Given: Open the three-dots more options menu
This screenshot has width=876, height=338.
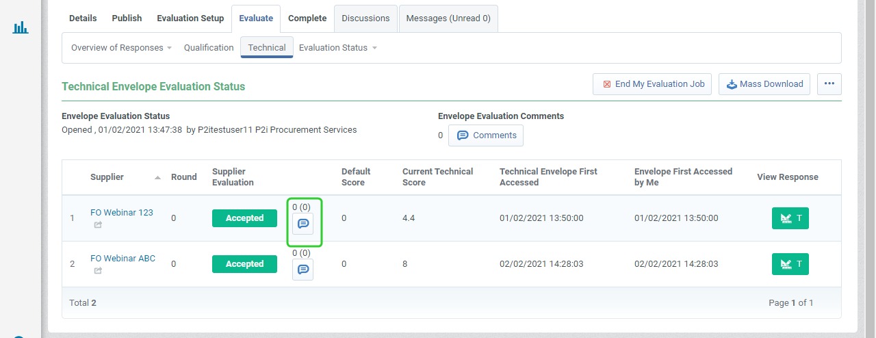Looking at the screenshot, I should [x=829, y=84].
